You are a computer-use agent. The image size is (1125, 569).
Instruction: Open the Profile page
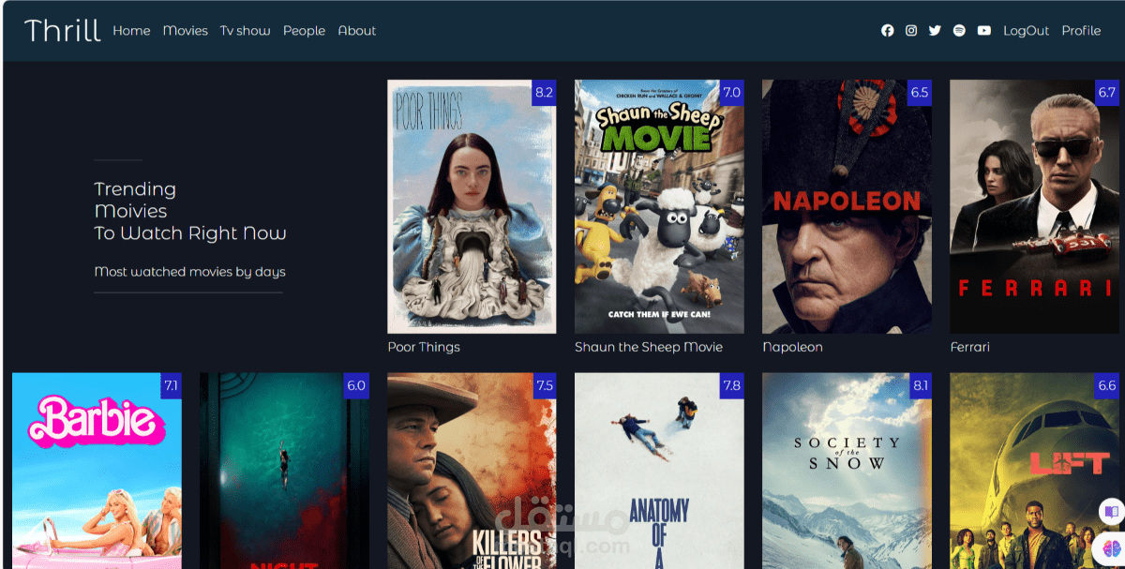[1081, 31]
